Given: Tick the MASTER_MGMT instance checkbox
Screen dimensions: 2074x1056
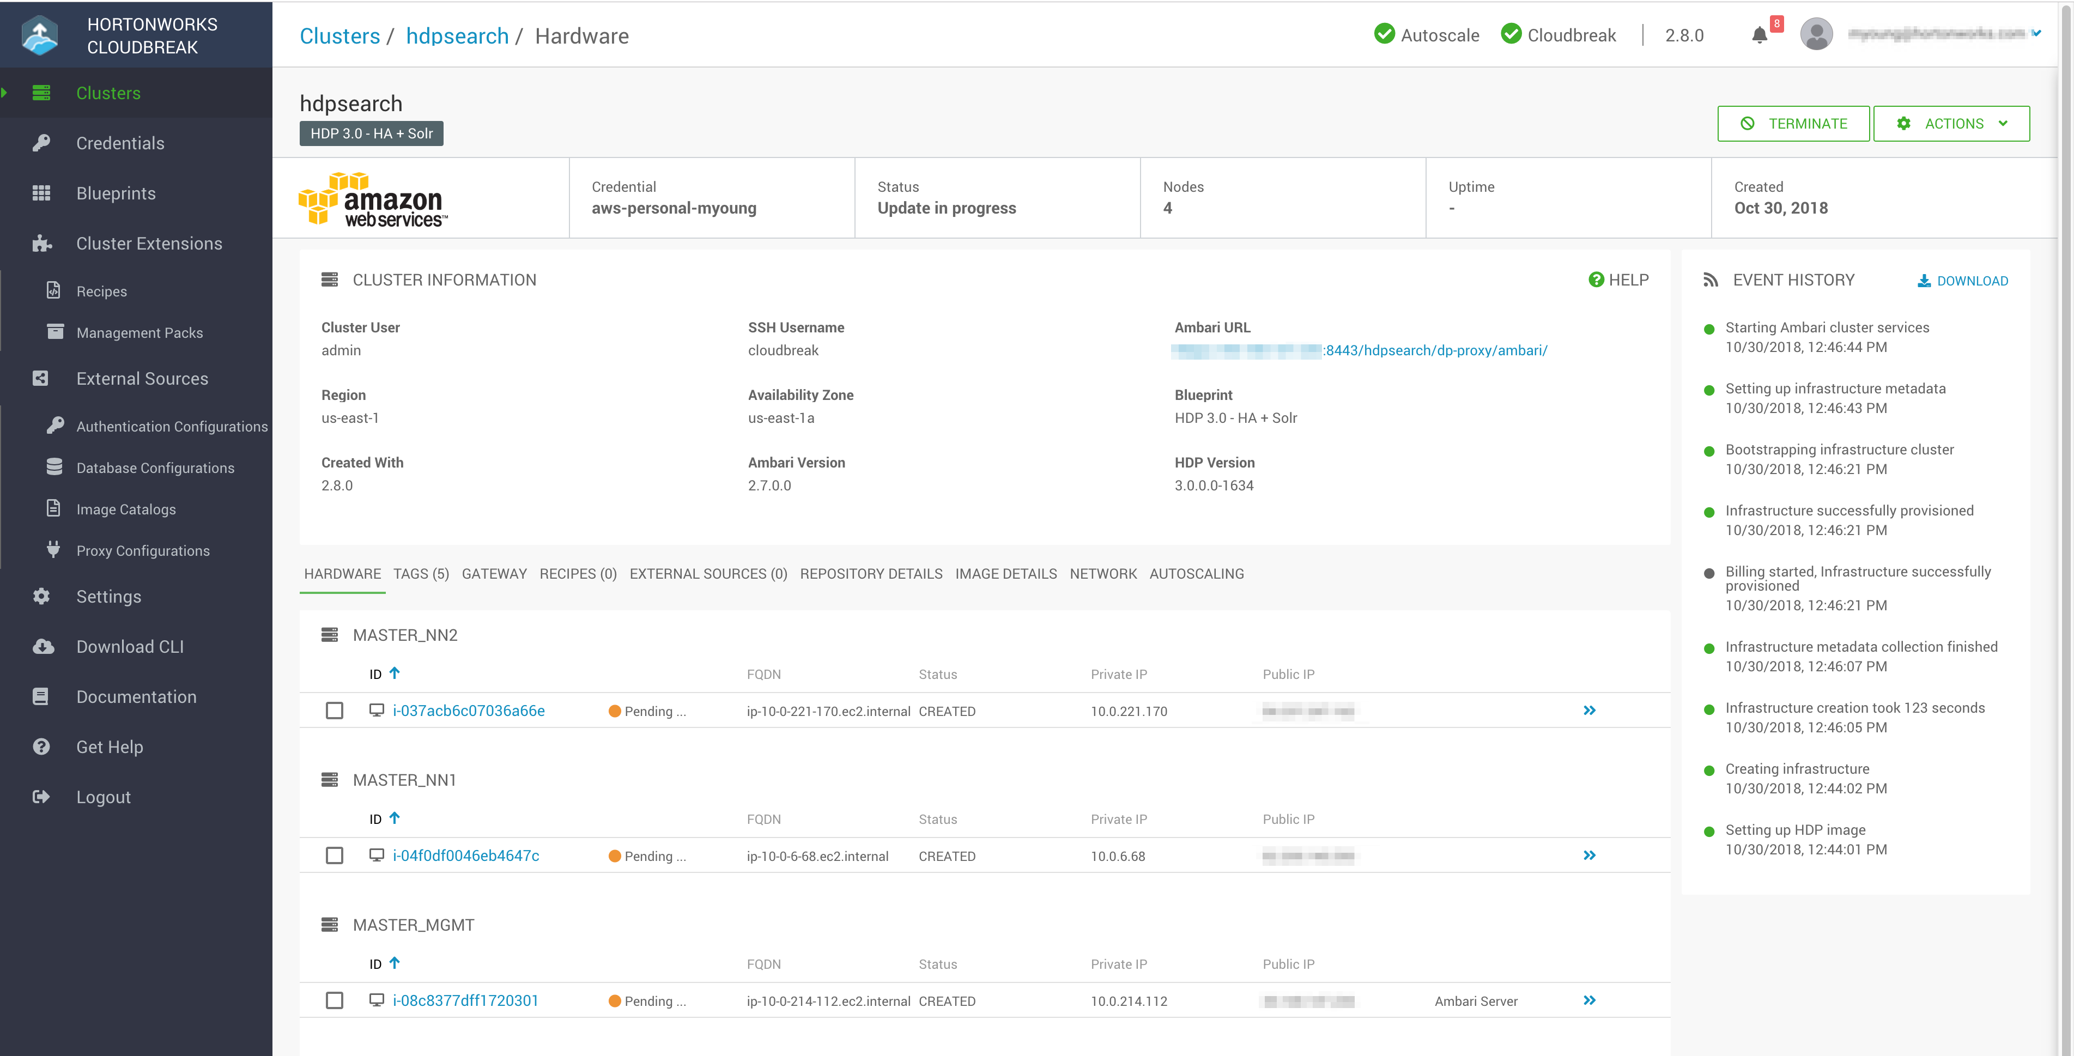Looking at the screenshot, I should pos(335,1000).
